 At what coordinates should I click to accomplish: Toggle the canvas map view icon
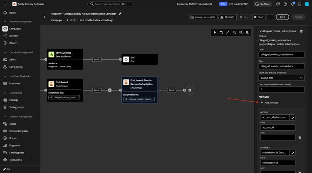pos(248,32)
